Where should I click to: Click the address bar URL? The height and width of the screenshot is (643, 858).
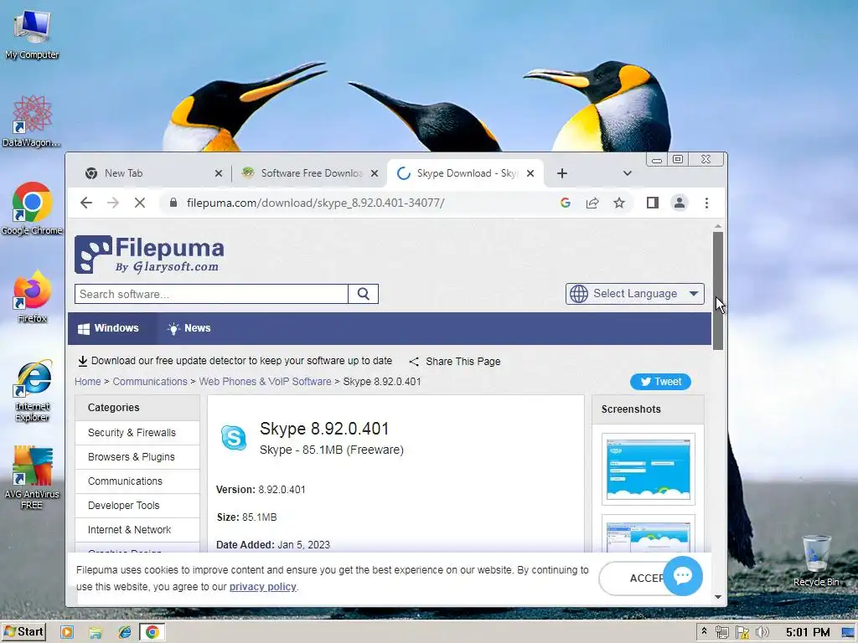tap(315, 203)
